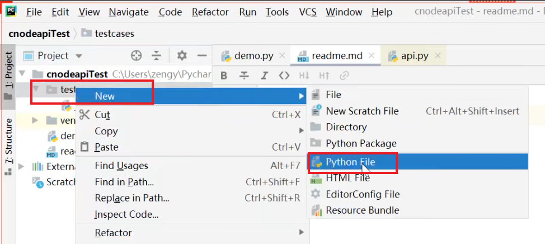Click the insert link icon
This screenshot has width=545, height=244.
pyautogui.click(x=344, y=76)
